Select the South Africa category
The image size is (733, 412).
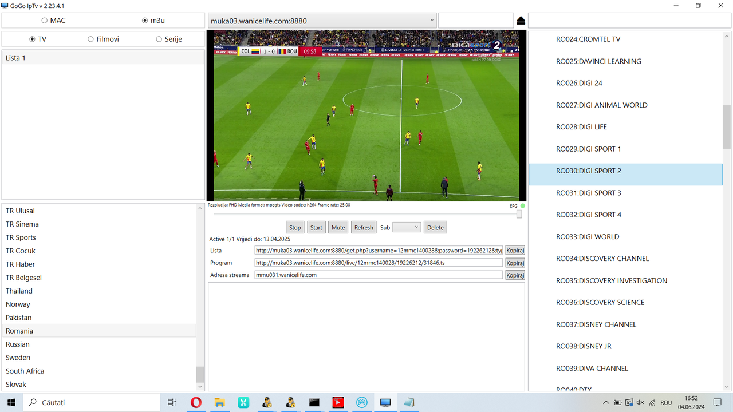98,371
